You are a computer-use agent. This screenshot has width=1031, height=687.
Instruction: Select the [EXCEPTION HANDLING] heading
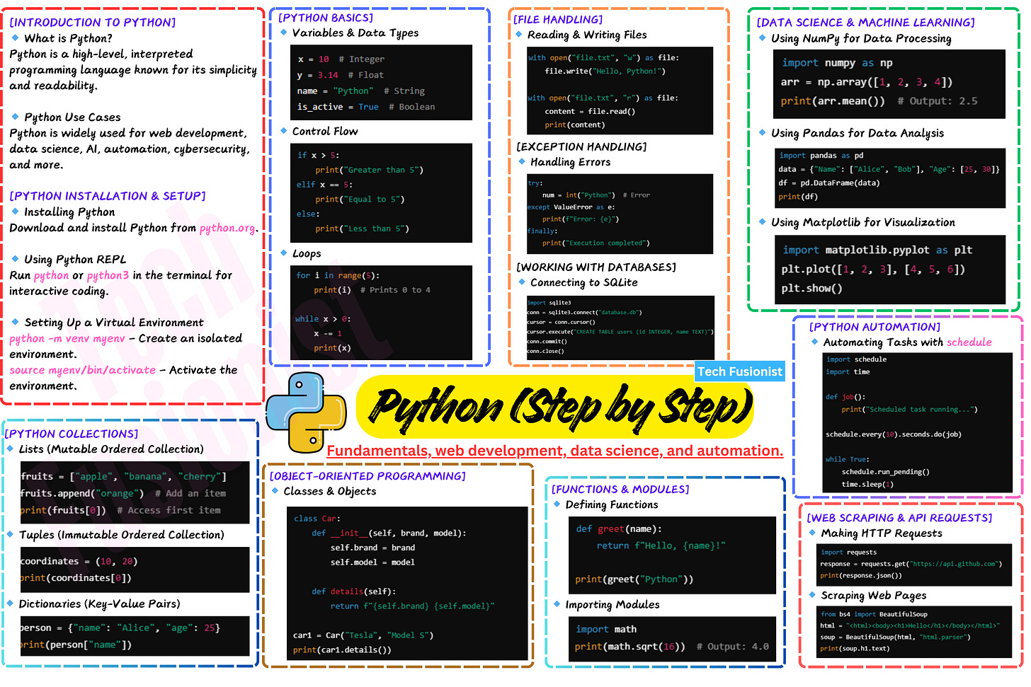click(x=582, y=147)
